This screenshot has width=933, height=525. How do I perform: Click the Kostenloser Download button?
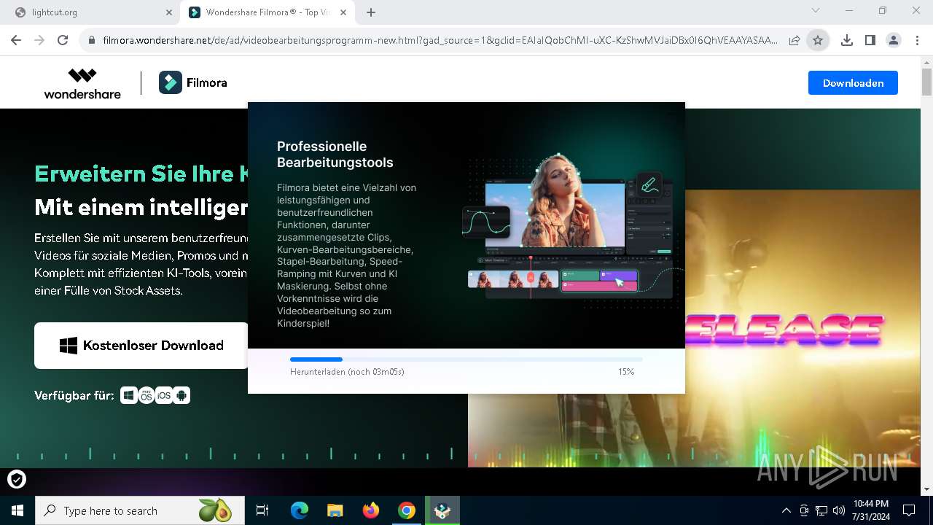point(141,346)
